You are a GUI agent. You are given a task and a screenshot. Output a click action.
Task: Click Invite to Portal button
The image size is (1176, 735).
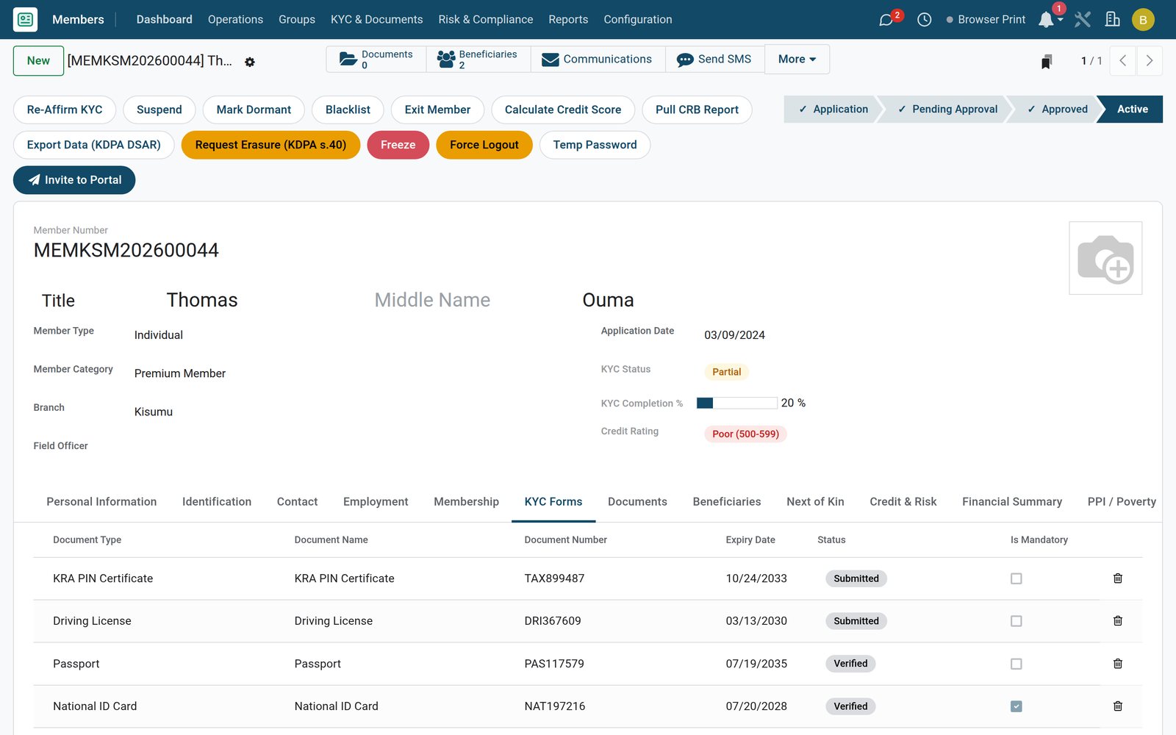pos(74,180)
